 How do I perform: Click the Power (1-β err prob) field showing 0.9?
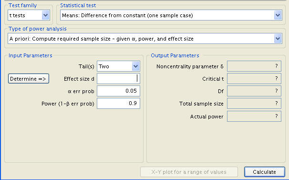tap(119, 104)
